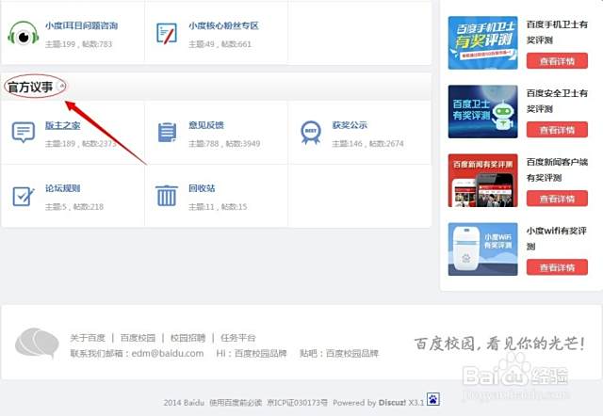Click 查看详情 button for 百度新闻客户端有奖评测
This screenshot has height=416, width=603.
(x=557, y=199)
